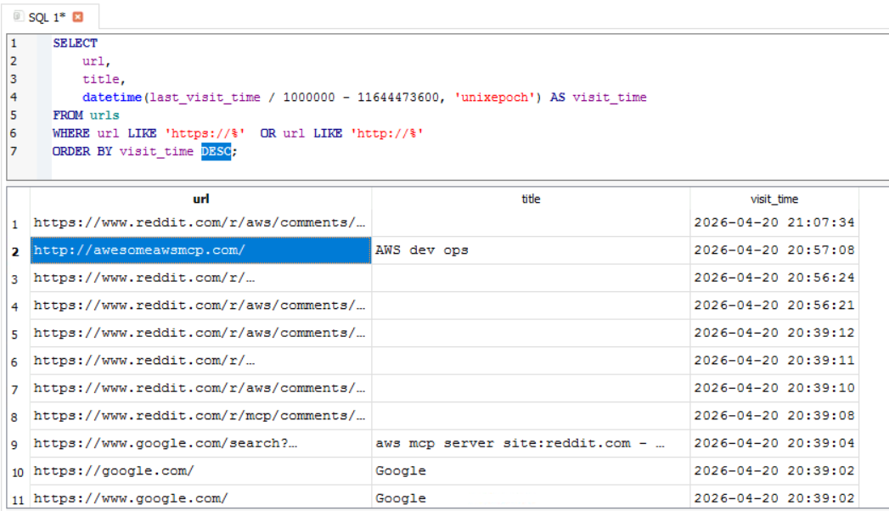The width and height of the screenshot is (889, 511).
Task: Click the visit_time cell 2026-04-20 20:57:08
Action: [774, 250]
